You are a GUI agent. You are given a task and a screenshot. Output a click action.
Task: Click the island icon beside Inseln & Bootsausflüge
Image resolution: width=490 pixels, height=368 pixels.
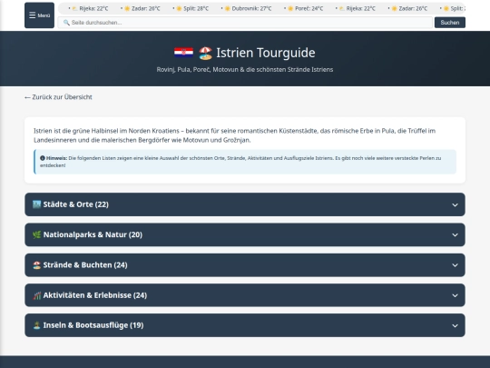click(37, 325)
